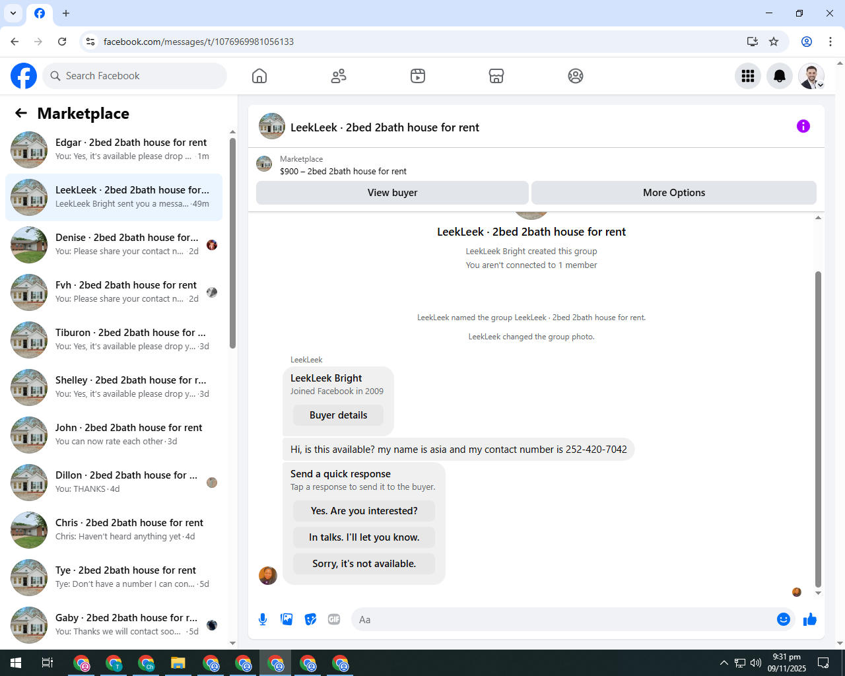845x676 pixels.
Task: View site information icon in address bar
Action: tap(91, 42)
